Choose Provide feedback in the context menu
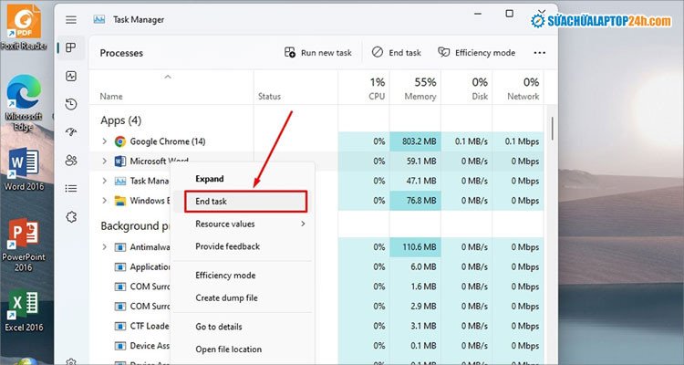The width and height of the screenshot is (684, 365). click(244, 246)
